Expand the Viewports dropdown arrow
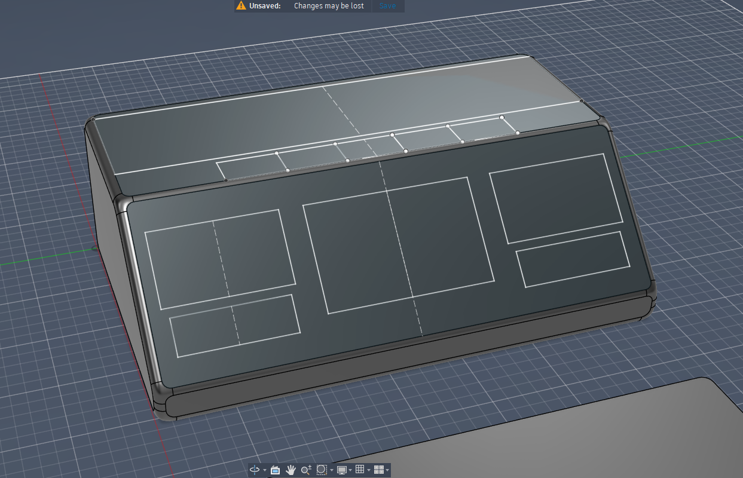Viewport: 743px width, 478px height. [x=387, y=471]
